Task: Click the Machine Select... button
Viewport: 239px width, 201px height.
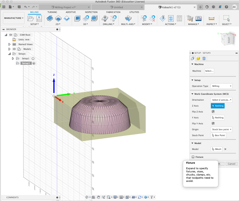Action: coord(209,71)
